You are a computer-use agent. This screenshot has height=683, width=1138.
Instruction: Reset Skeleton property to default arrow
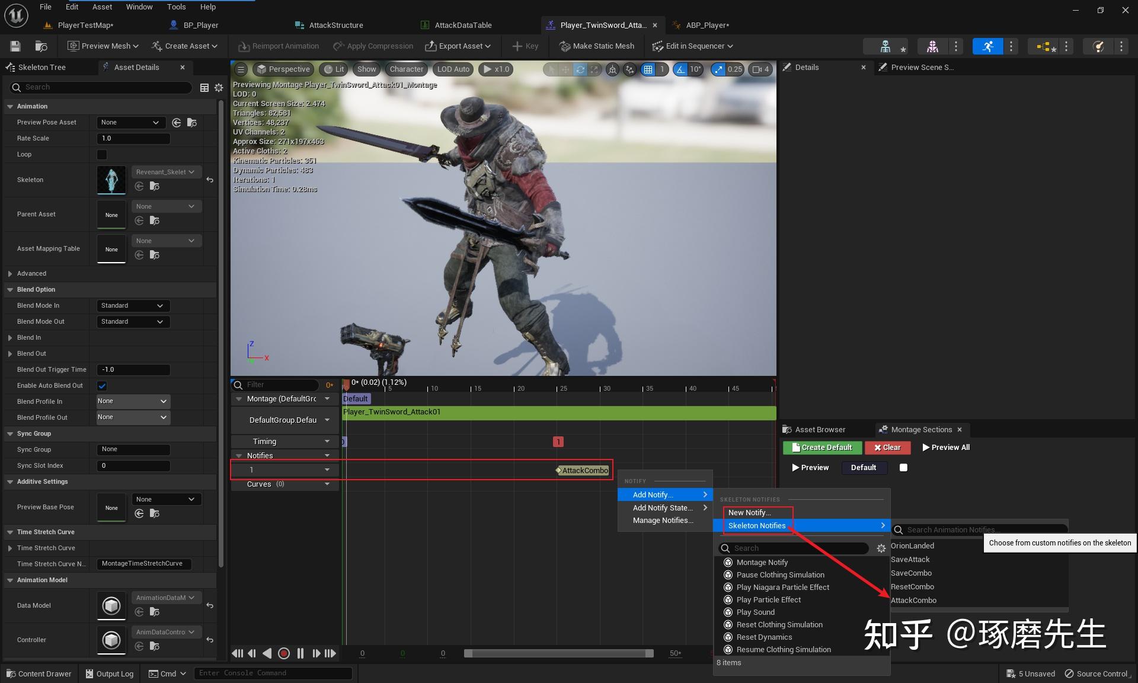[210, 180]
